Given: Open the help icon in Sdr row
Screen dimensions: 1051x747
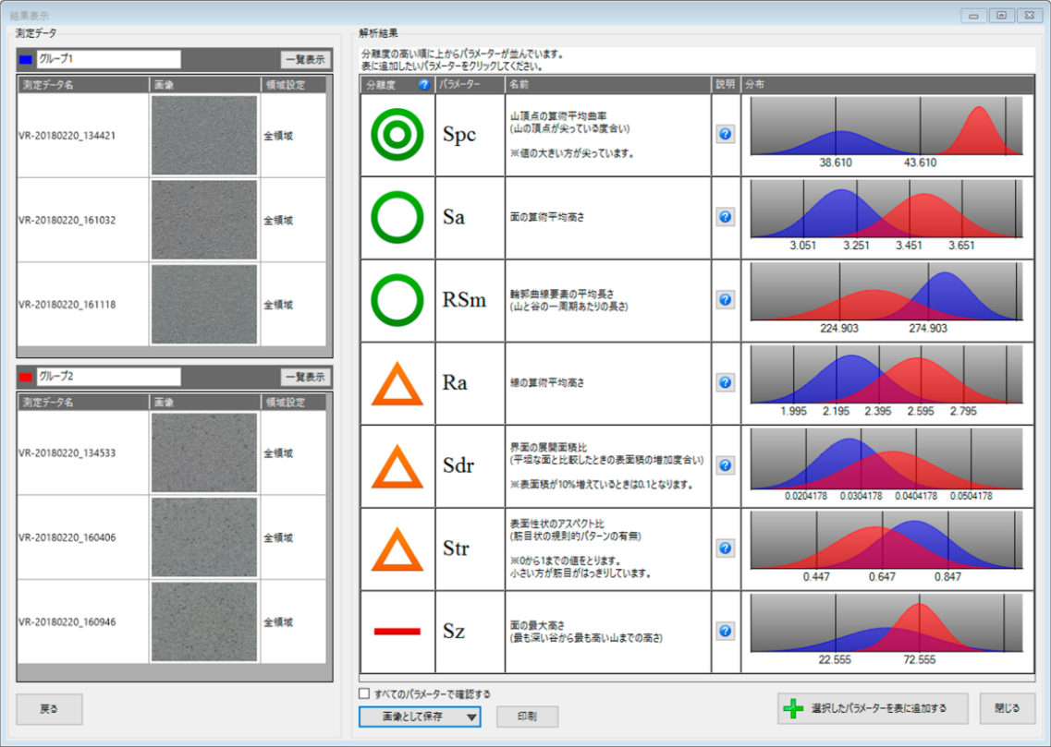Looking at the screenshot, I should [726, 466].
